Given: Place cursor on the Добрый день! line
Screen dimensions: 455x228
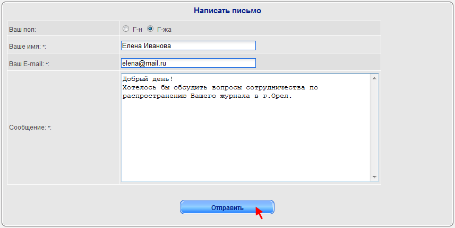Looking at the screenshot, I should click(148, 79).
